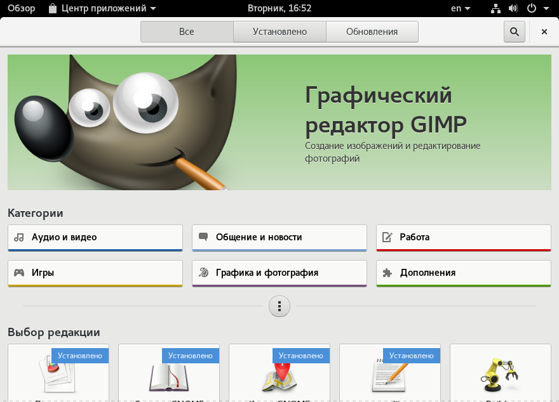Image resolution: width=559 pixels, height=402 pixels.
Task: Click the search magnifier icon
Action: tap(514, 32)
